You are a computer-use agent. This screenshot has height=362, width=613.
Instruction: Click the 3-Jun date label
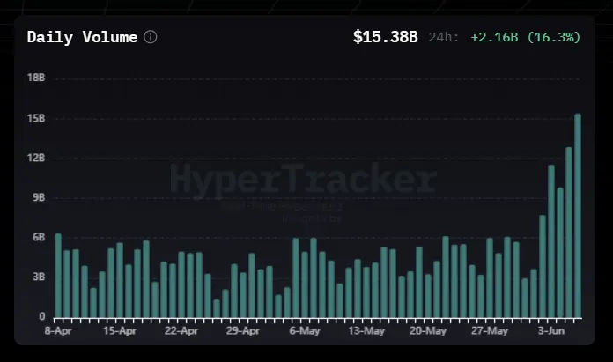coord(551,330)
